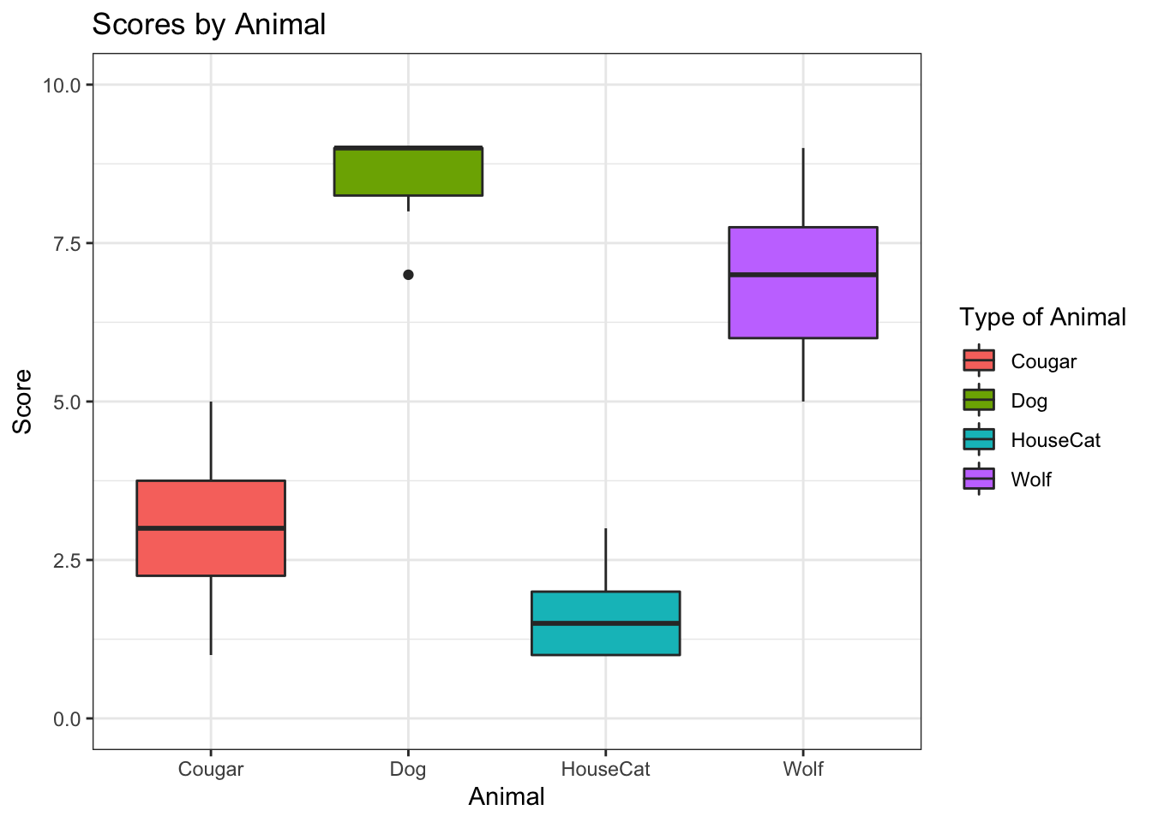This screenshot has width=1152, height=822.
Task: Click the Dog legend color swatch
Action: click(x=979, y=400)
